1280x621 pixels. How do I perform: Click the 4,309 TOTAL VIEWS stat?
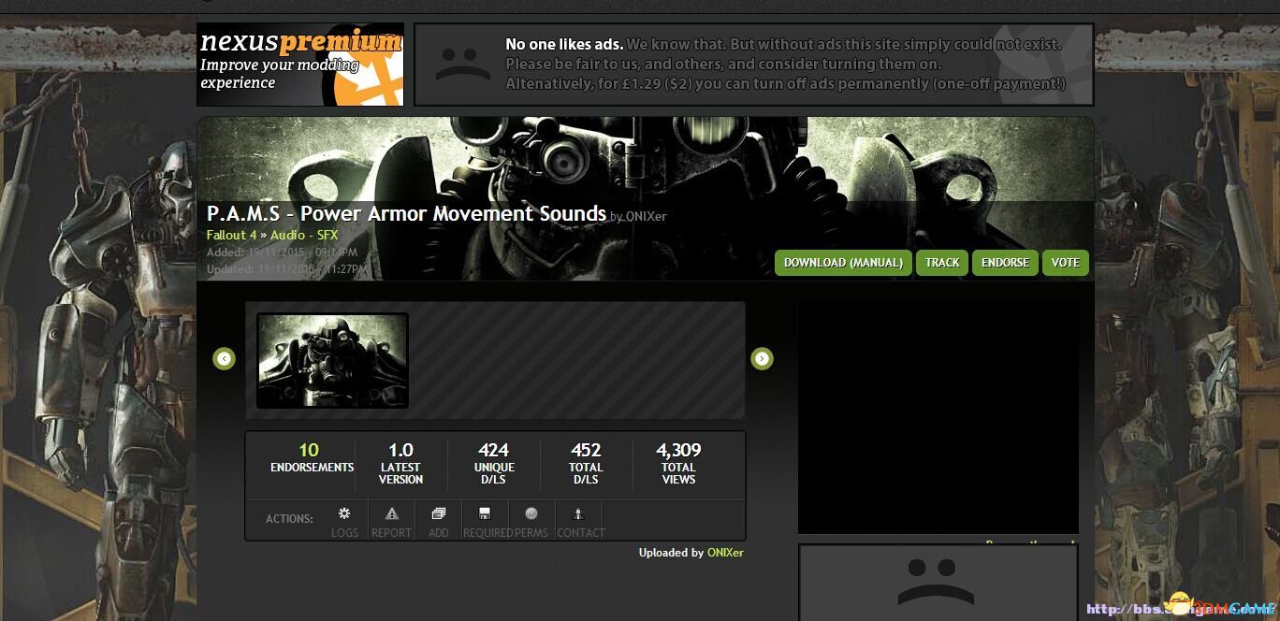678,464
